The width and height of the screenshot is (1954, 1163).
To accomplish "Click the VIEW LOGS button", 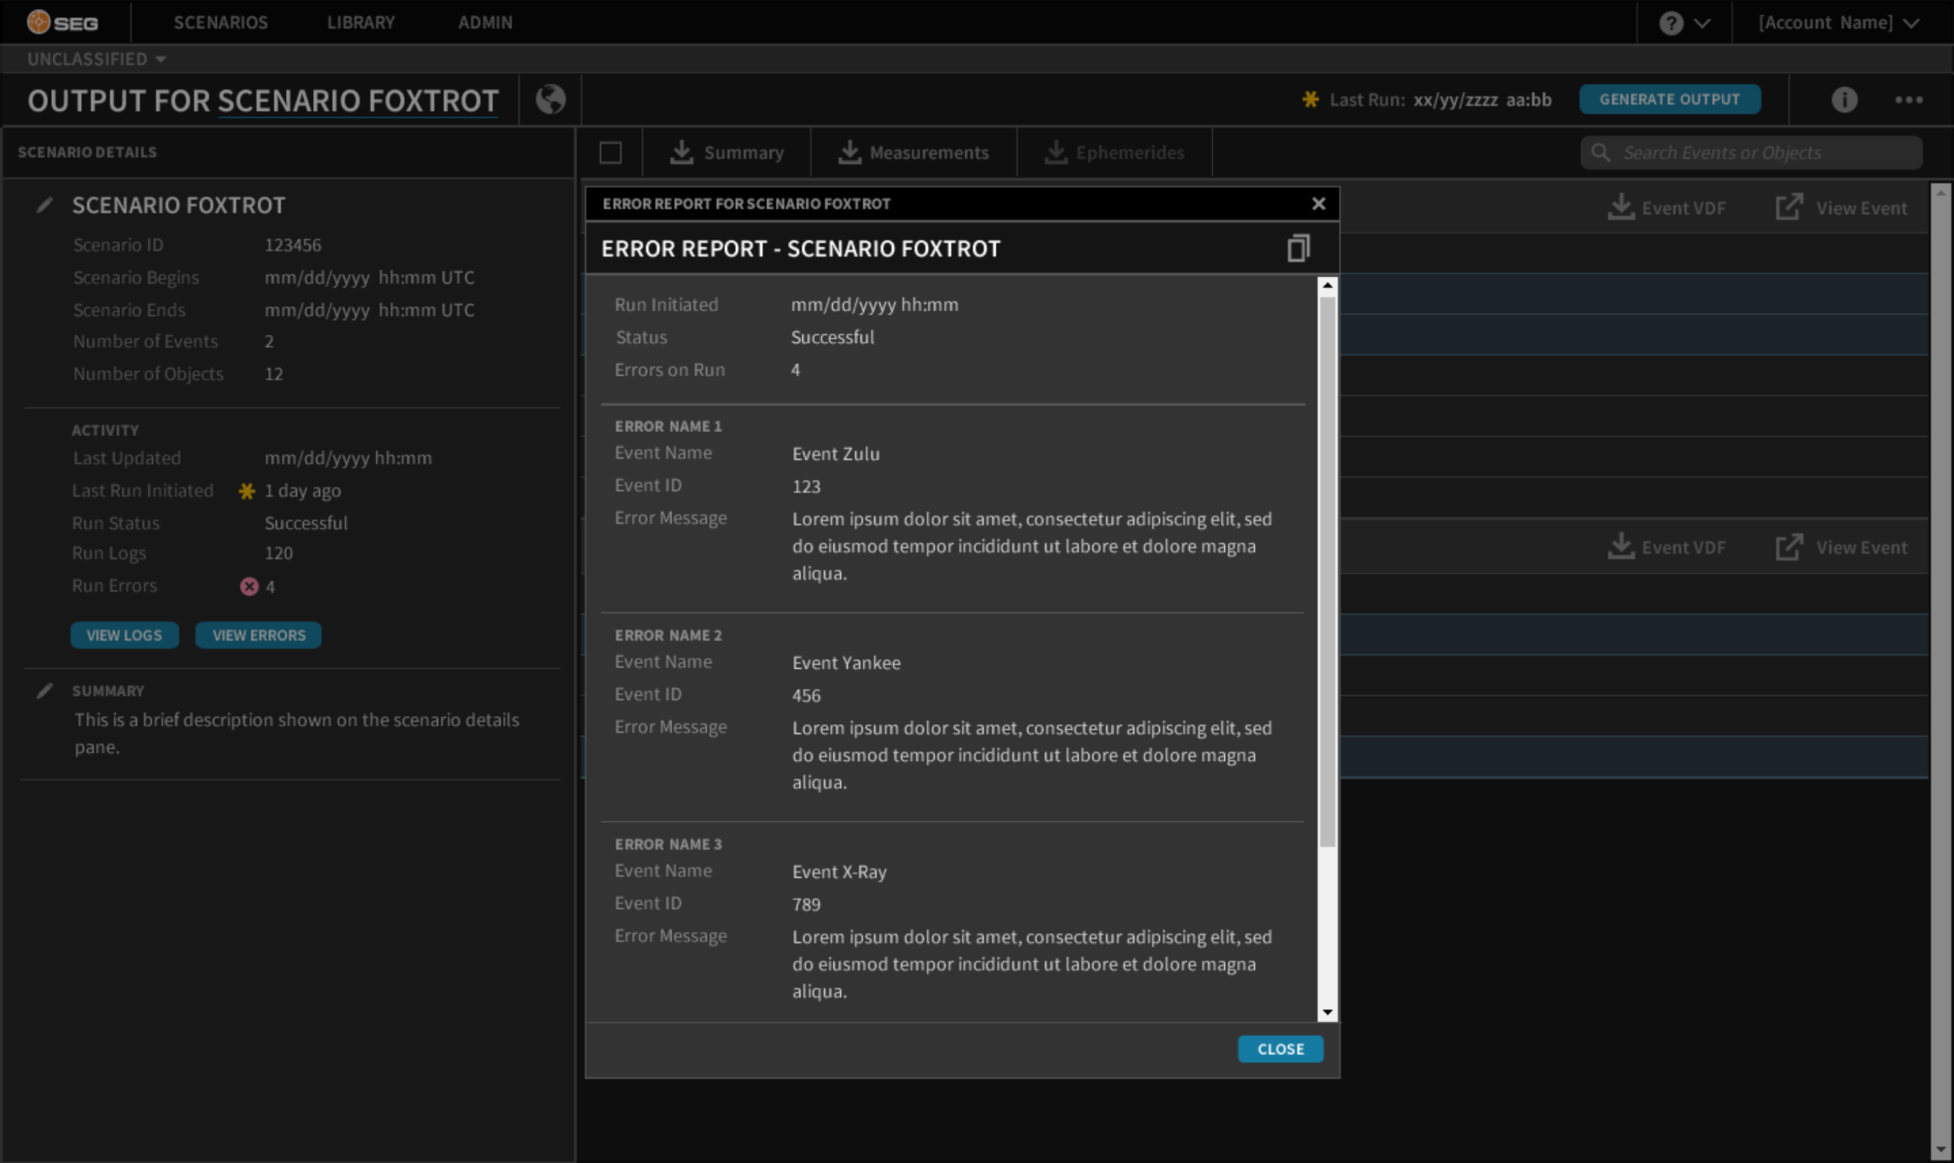I will pos(125,636).
